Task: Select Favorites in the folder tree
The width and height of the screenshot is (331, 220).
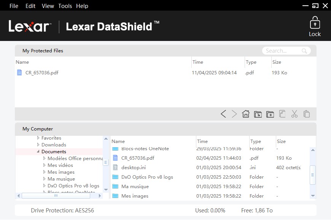Action: [51, 138]
